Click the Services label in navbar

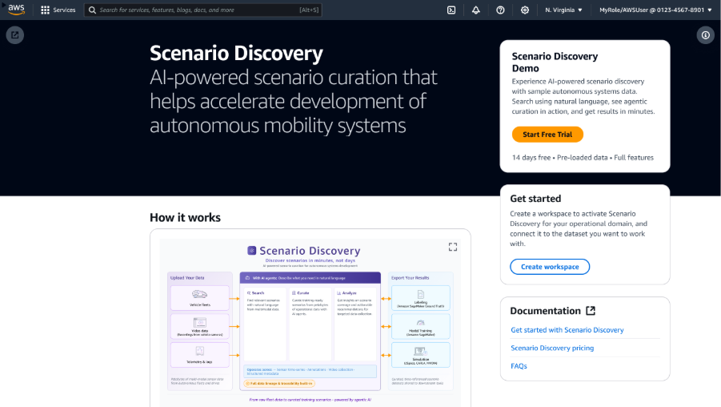tap(64, 10)
